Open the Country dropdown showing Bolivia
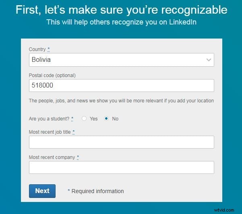 (122, 60)
